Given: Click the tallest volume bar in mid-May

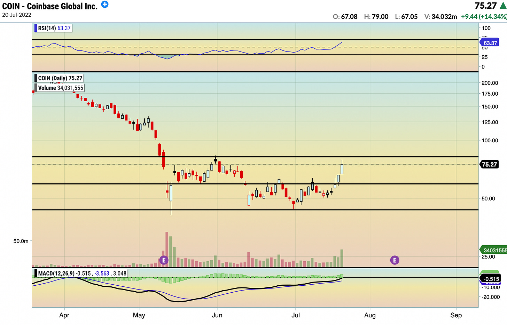Looking at the screenshot, I should (167, 249).
